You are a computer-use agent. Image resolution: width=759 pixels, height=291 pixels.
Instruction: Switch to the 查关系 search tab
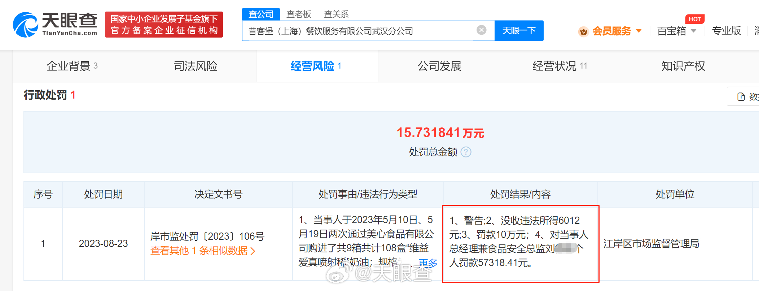tap(336, 14)
